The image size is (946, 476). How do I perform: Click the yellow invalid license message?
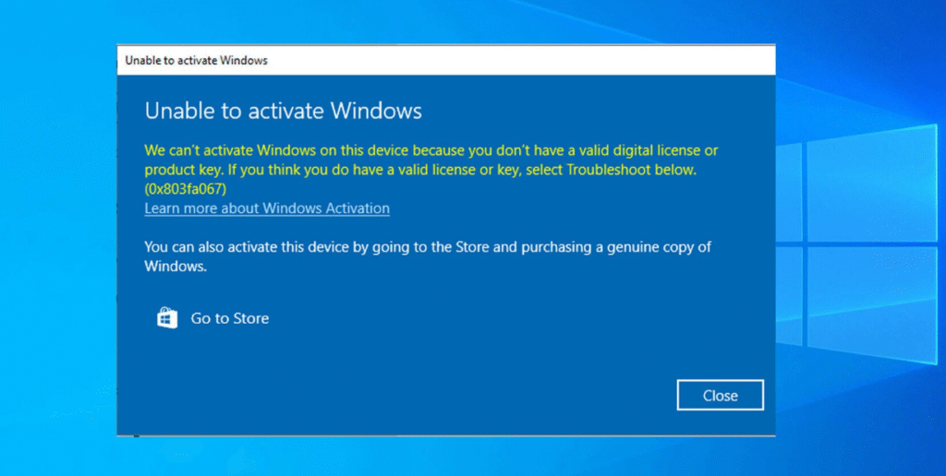point(431,170)
